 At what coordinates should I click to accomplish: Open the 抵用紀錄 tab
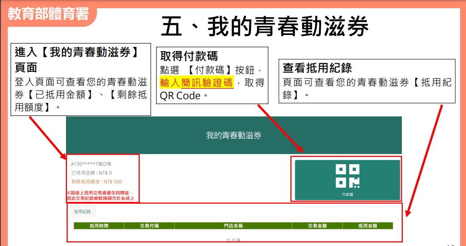tap(82, 211)
